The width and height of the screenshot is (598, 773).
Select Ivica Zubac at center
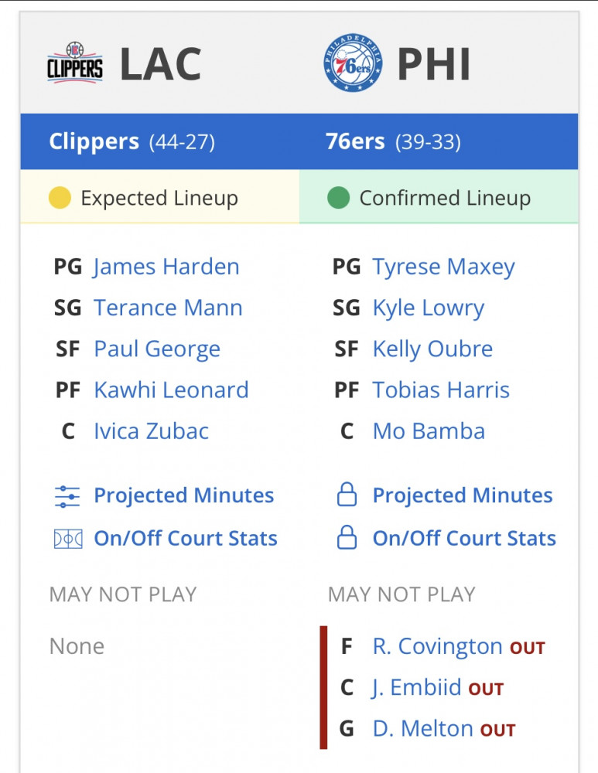(152, 431)
